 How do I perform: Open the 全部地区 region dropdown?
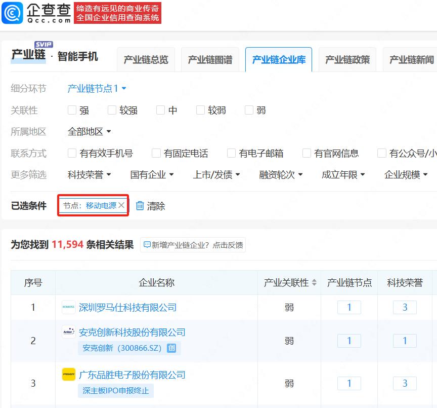point(89,132)
